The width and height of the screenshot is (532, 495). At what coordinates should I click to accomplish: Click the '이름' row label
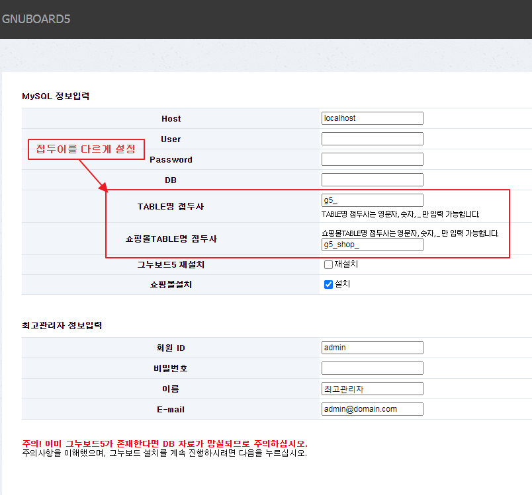click(x=171, y=389)
